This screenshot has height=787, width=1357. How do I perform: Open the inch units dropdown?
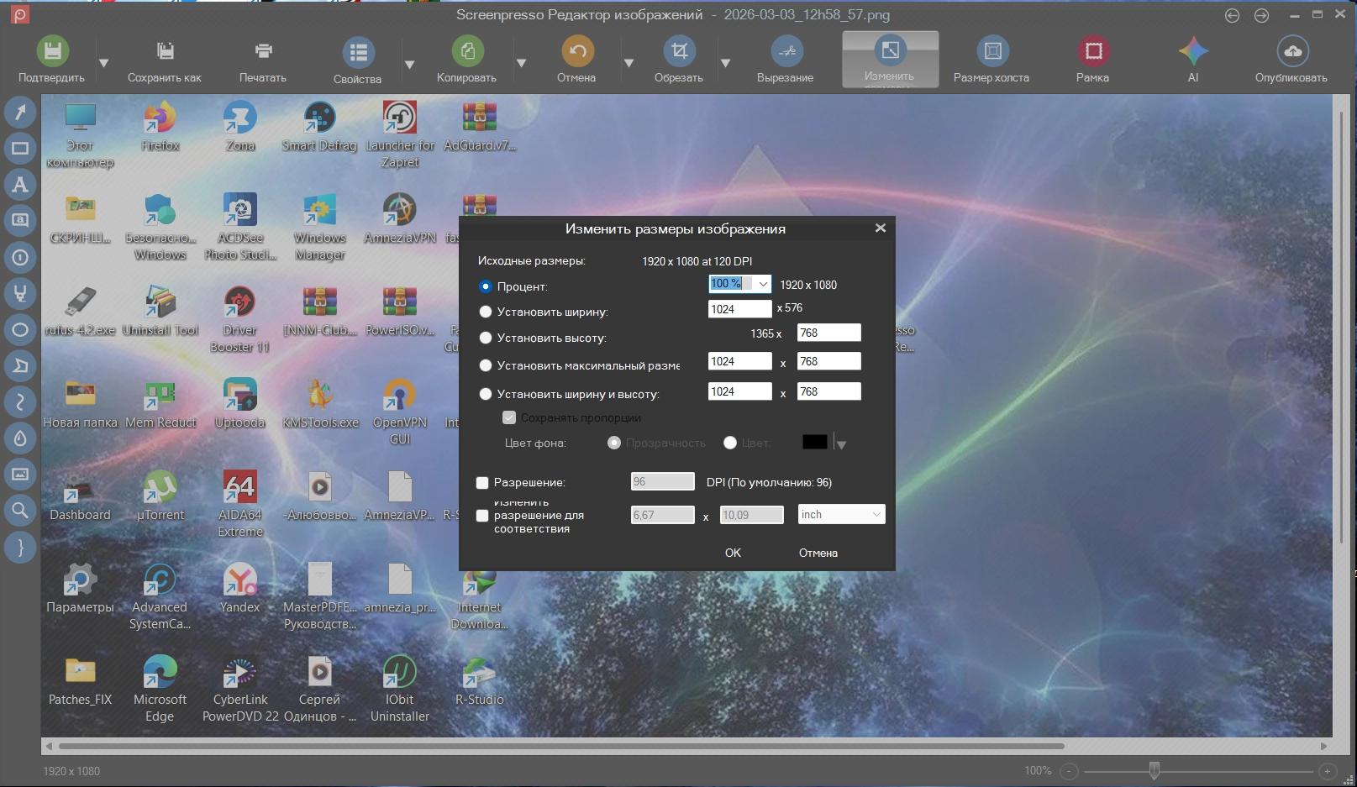(841, 515)
